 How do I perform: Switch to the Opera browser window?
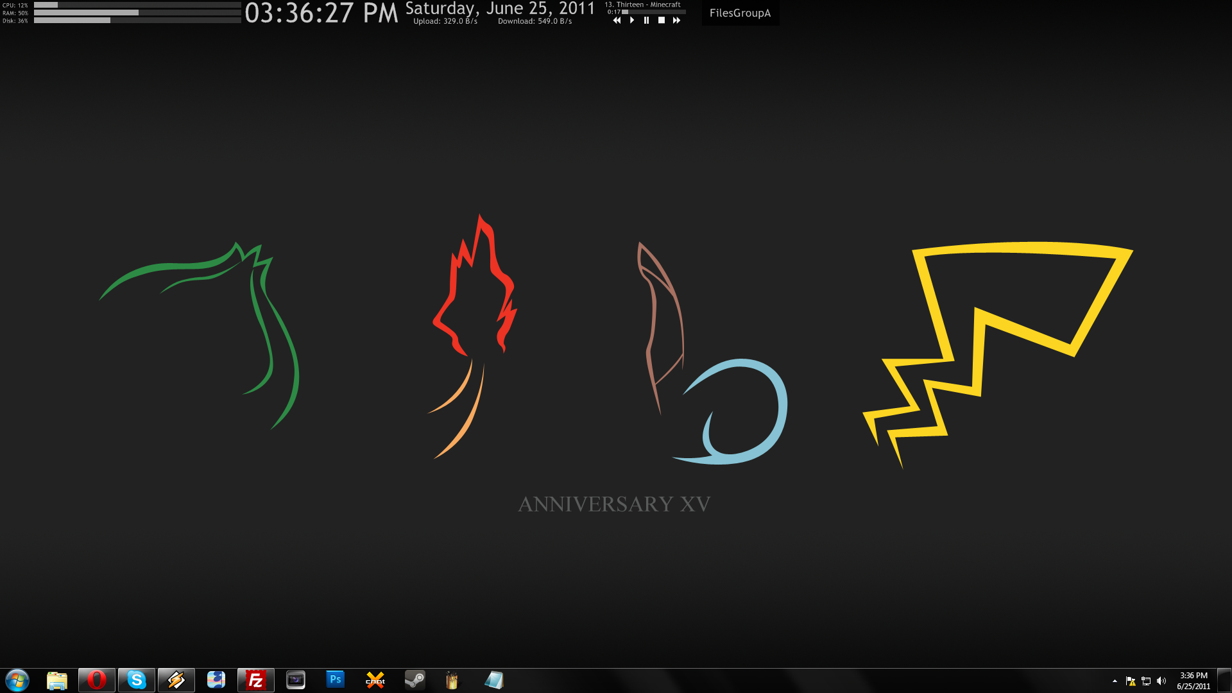coord(97,680)
